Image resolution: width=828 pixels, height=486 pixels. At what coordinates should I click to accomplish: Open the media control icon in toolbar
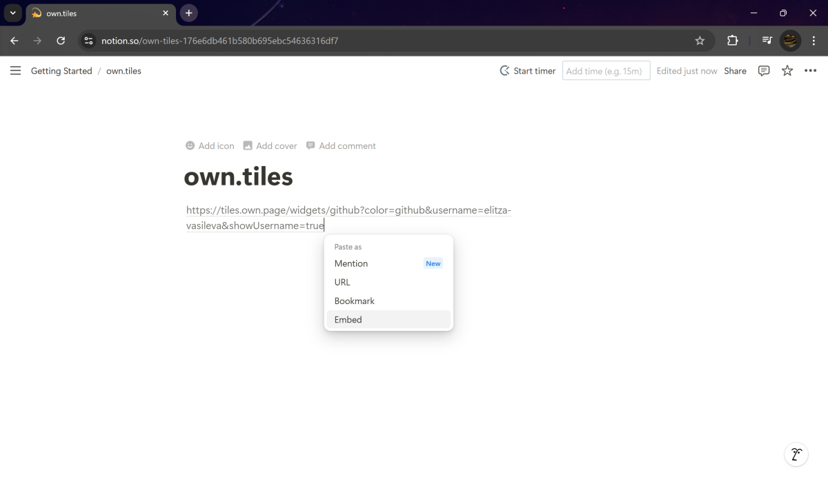click(767, 41)
